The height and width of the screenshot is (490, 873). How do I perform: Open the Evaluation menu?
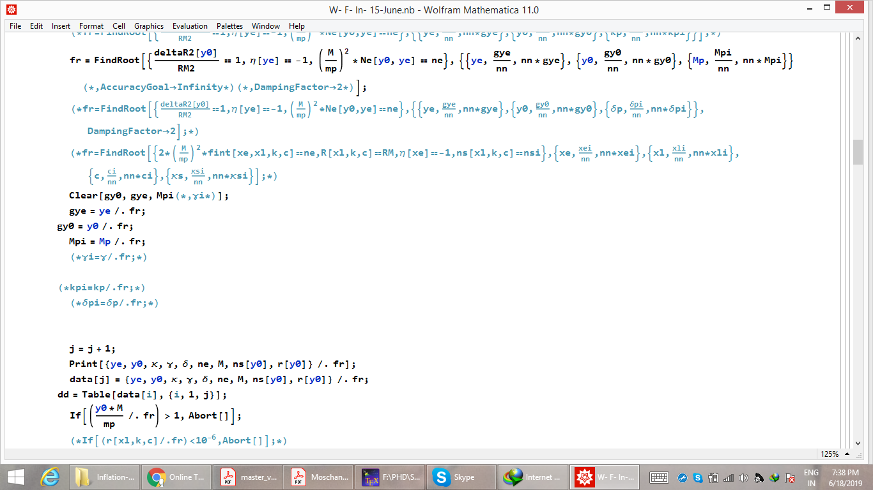click(190, 26)
